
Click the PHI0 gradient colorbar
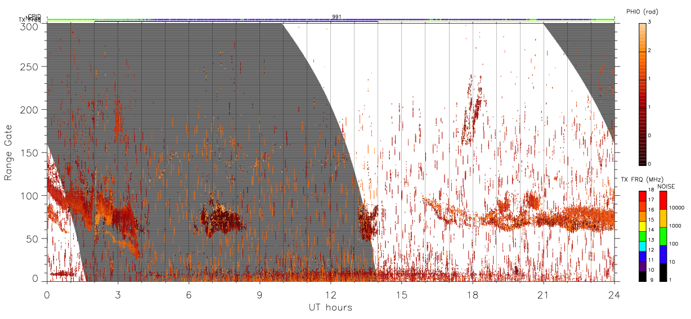tap(642, 93)
